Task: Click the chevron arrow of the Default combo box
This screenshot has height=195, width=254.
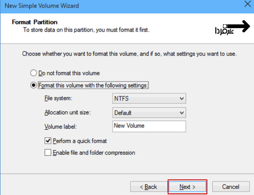Action: [x=181, y=113]
